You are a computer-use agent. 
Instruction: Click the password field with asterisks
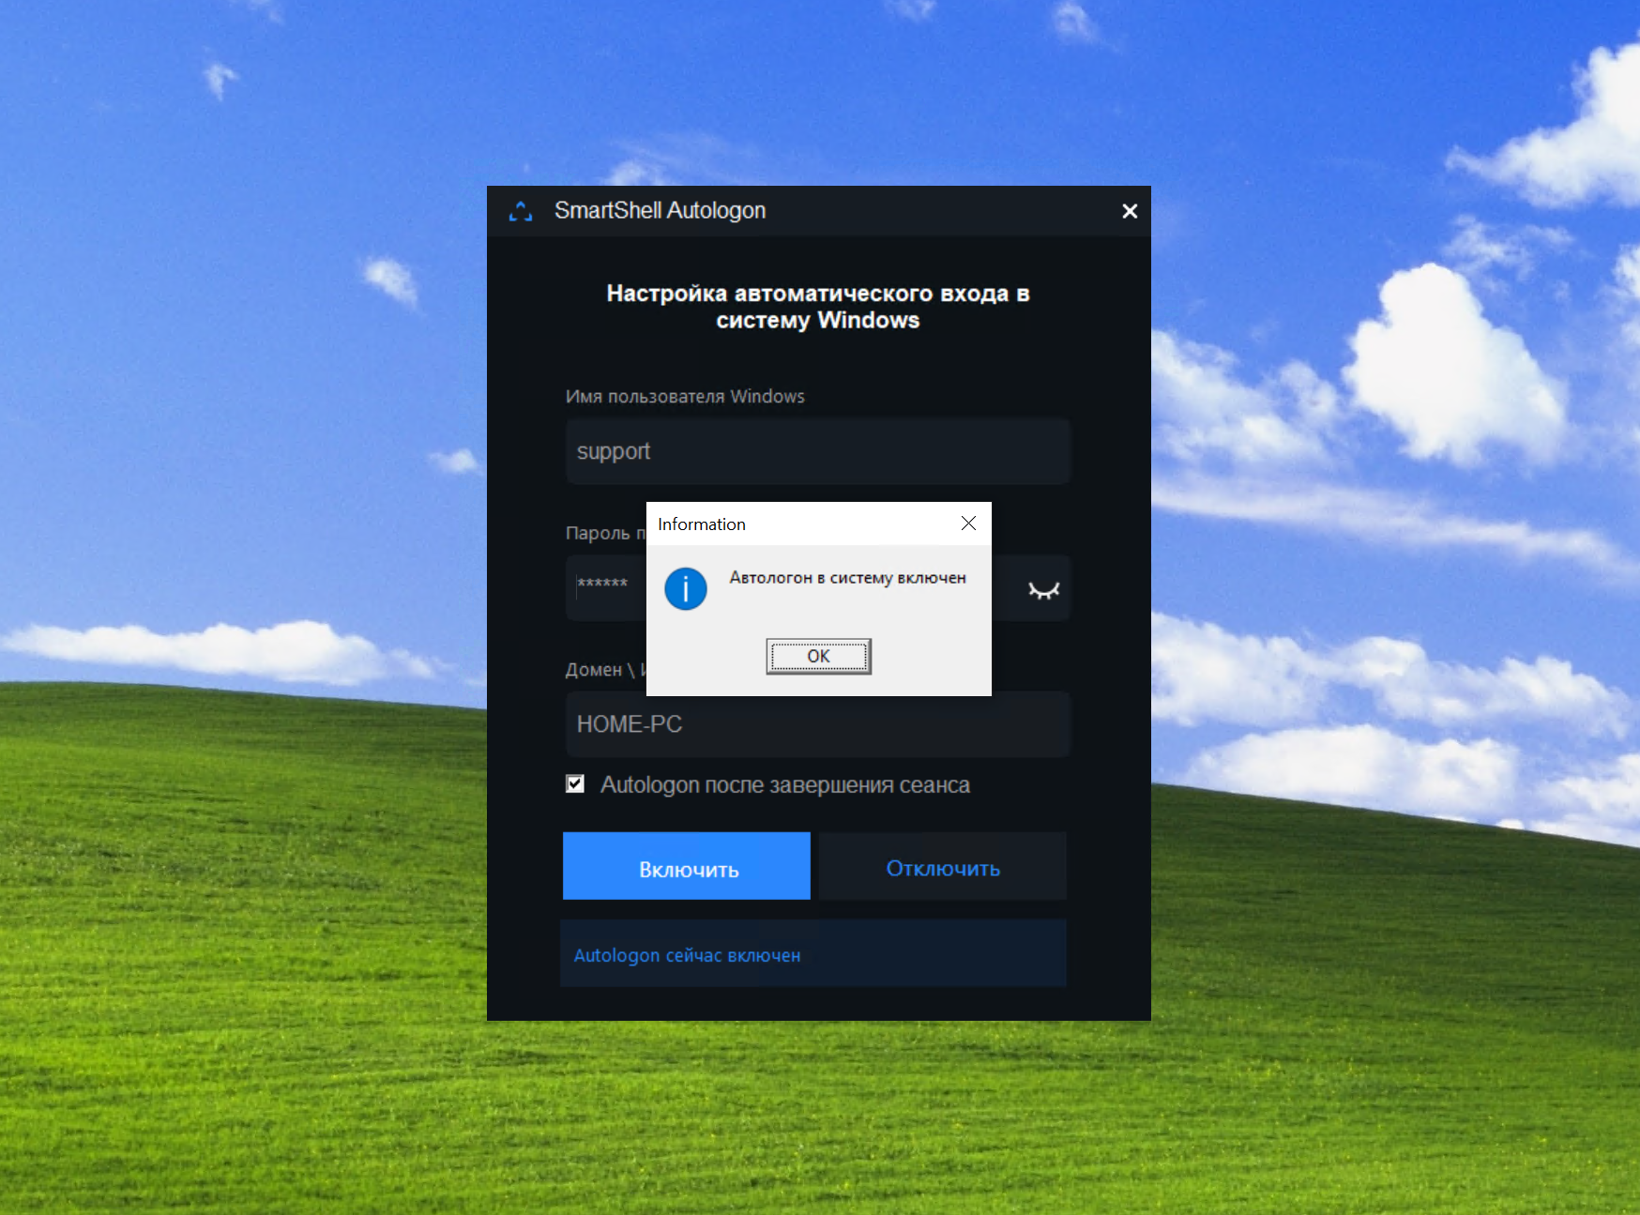point(606,588)
